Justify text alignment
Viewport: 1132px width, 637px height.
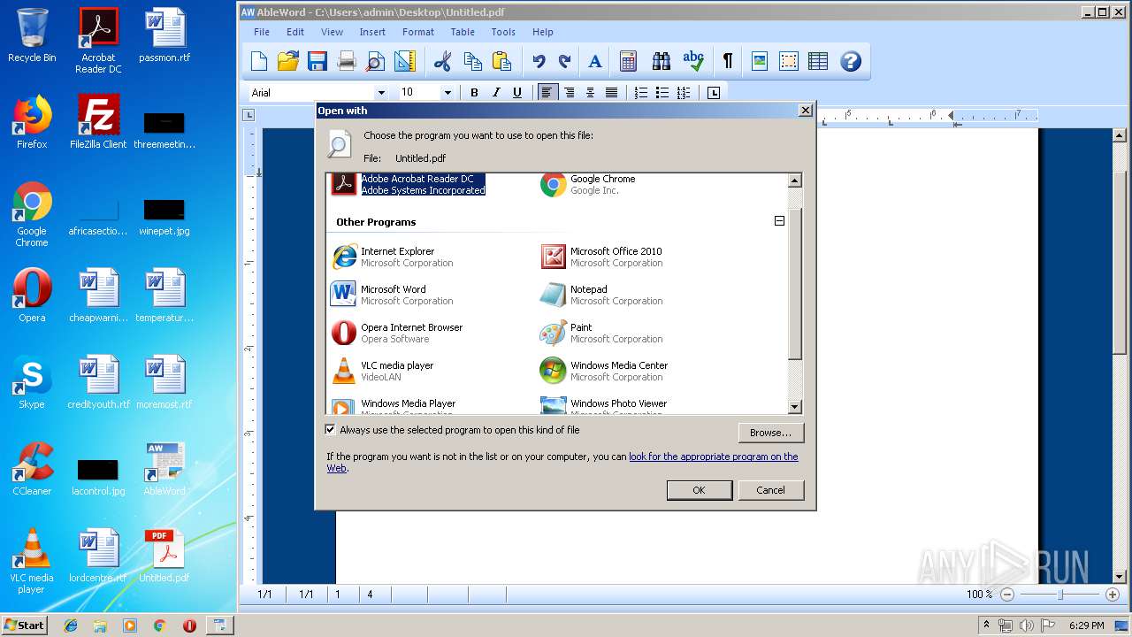tap(612, 93)
